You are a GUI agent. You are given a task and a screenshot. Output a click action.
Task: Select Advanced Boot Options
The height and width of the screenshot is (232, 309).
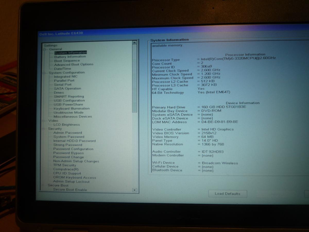point(74,64)
